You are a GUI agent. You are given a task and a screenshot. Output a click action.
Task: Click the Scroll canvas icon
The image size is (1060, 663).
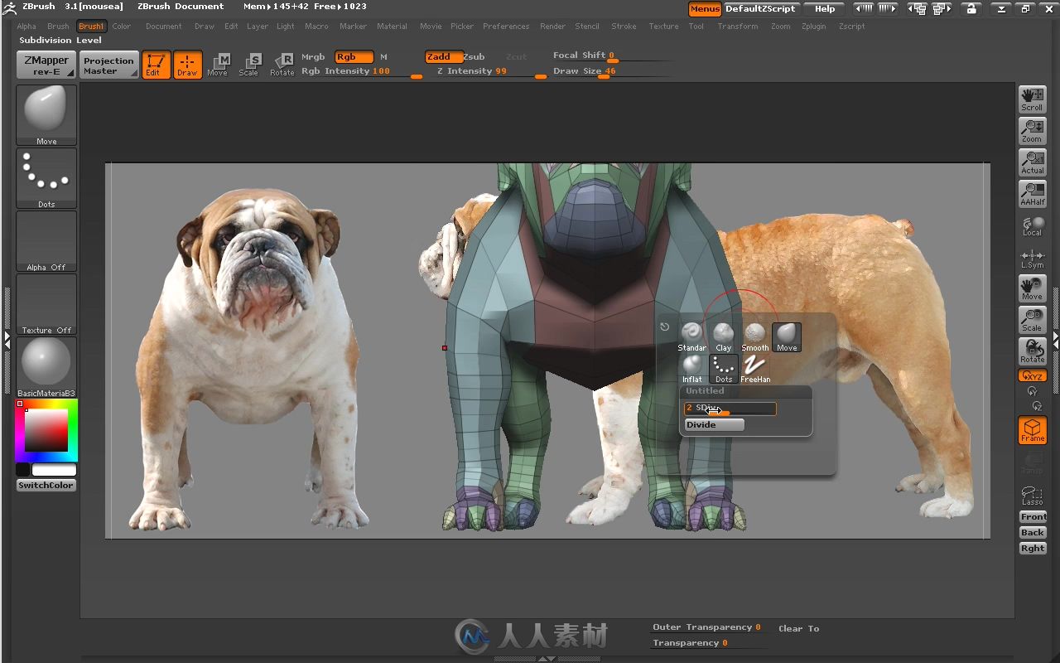coord(1033,99)
